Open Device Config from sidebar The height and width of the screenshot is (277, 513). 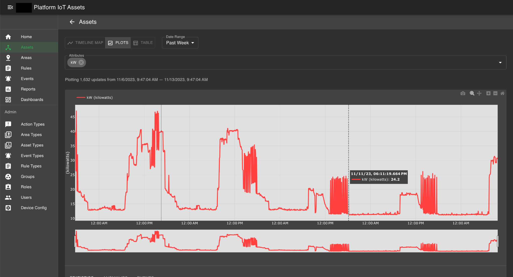click(34, 208)
